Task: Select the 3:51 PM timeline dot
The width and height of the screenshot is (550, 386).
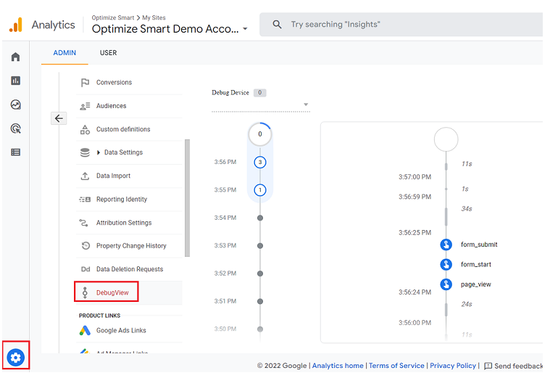Action: coord(260,301)
